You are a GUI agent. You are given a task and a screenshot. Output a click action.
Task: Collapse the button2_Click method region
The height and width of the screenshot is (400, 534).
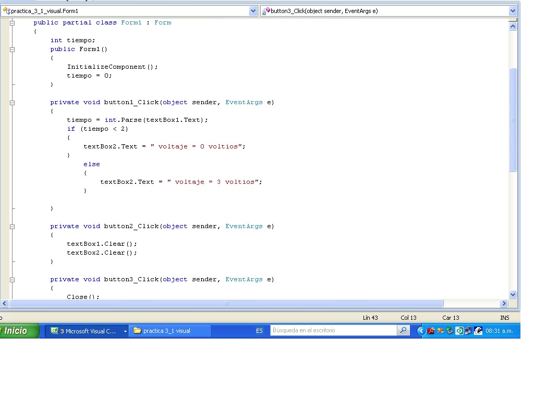click(x=13, y=227)
